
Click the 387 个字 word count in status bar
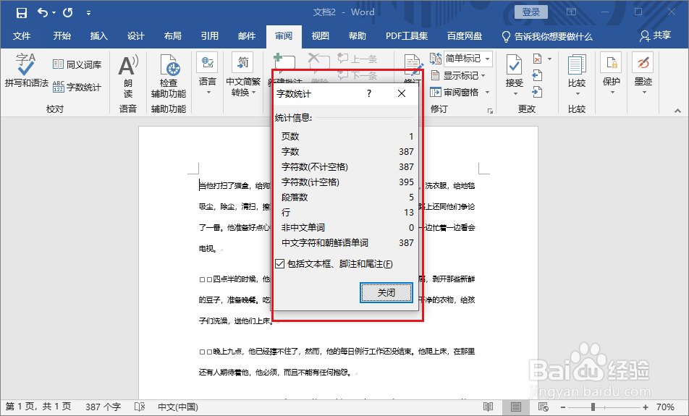103,407
